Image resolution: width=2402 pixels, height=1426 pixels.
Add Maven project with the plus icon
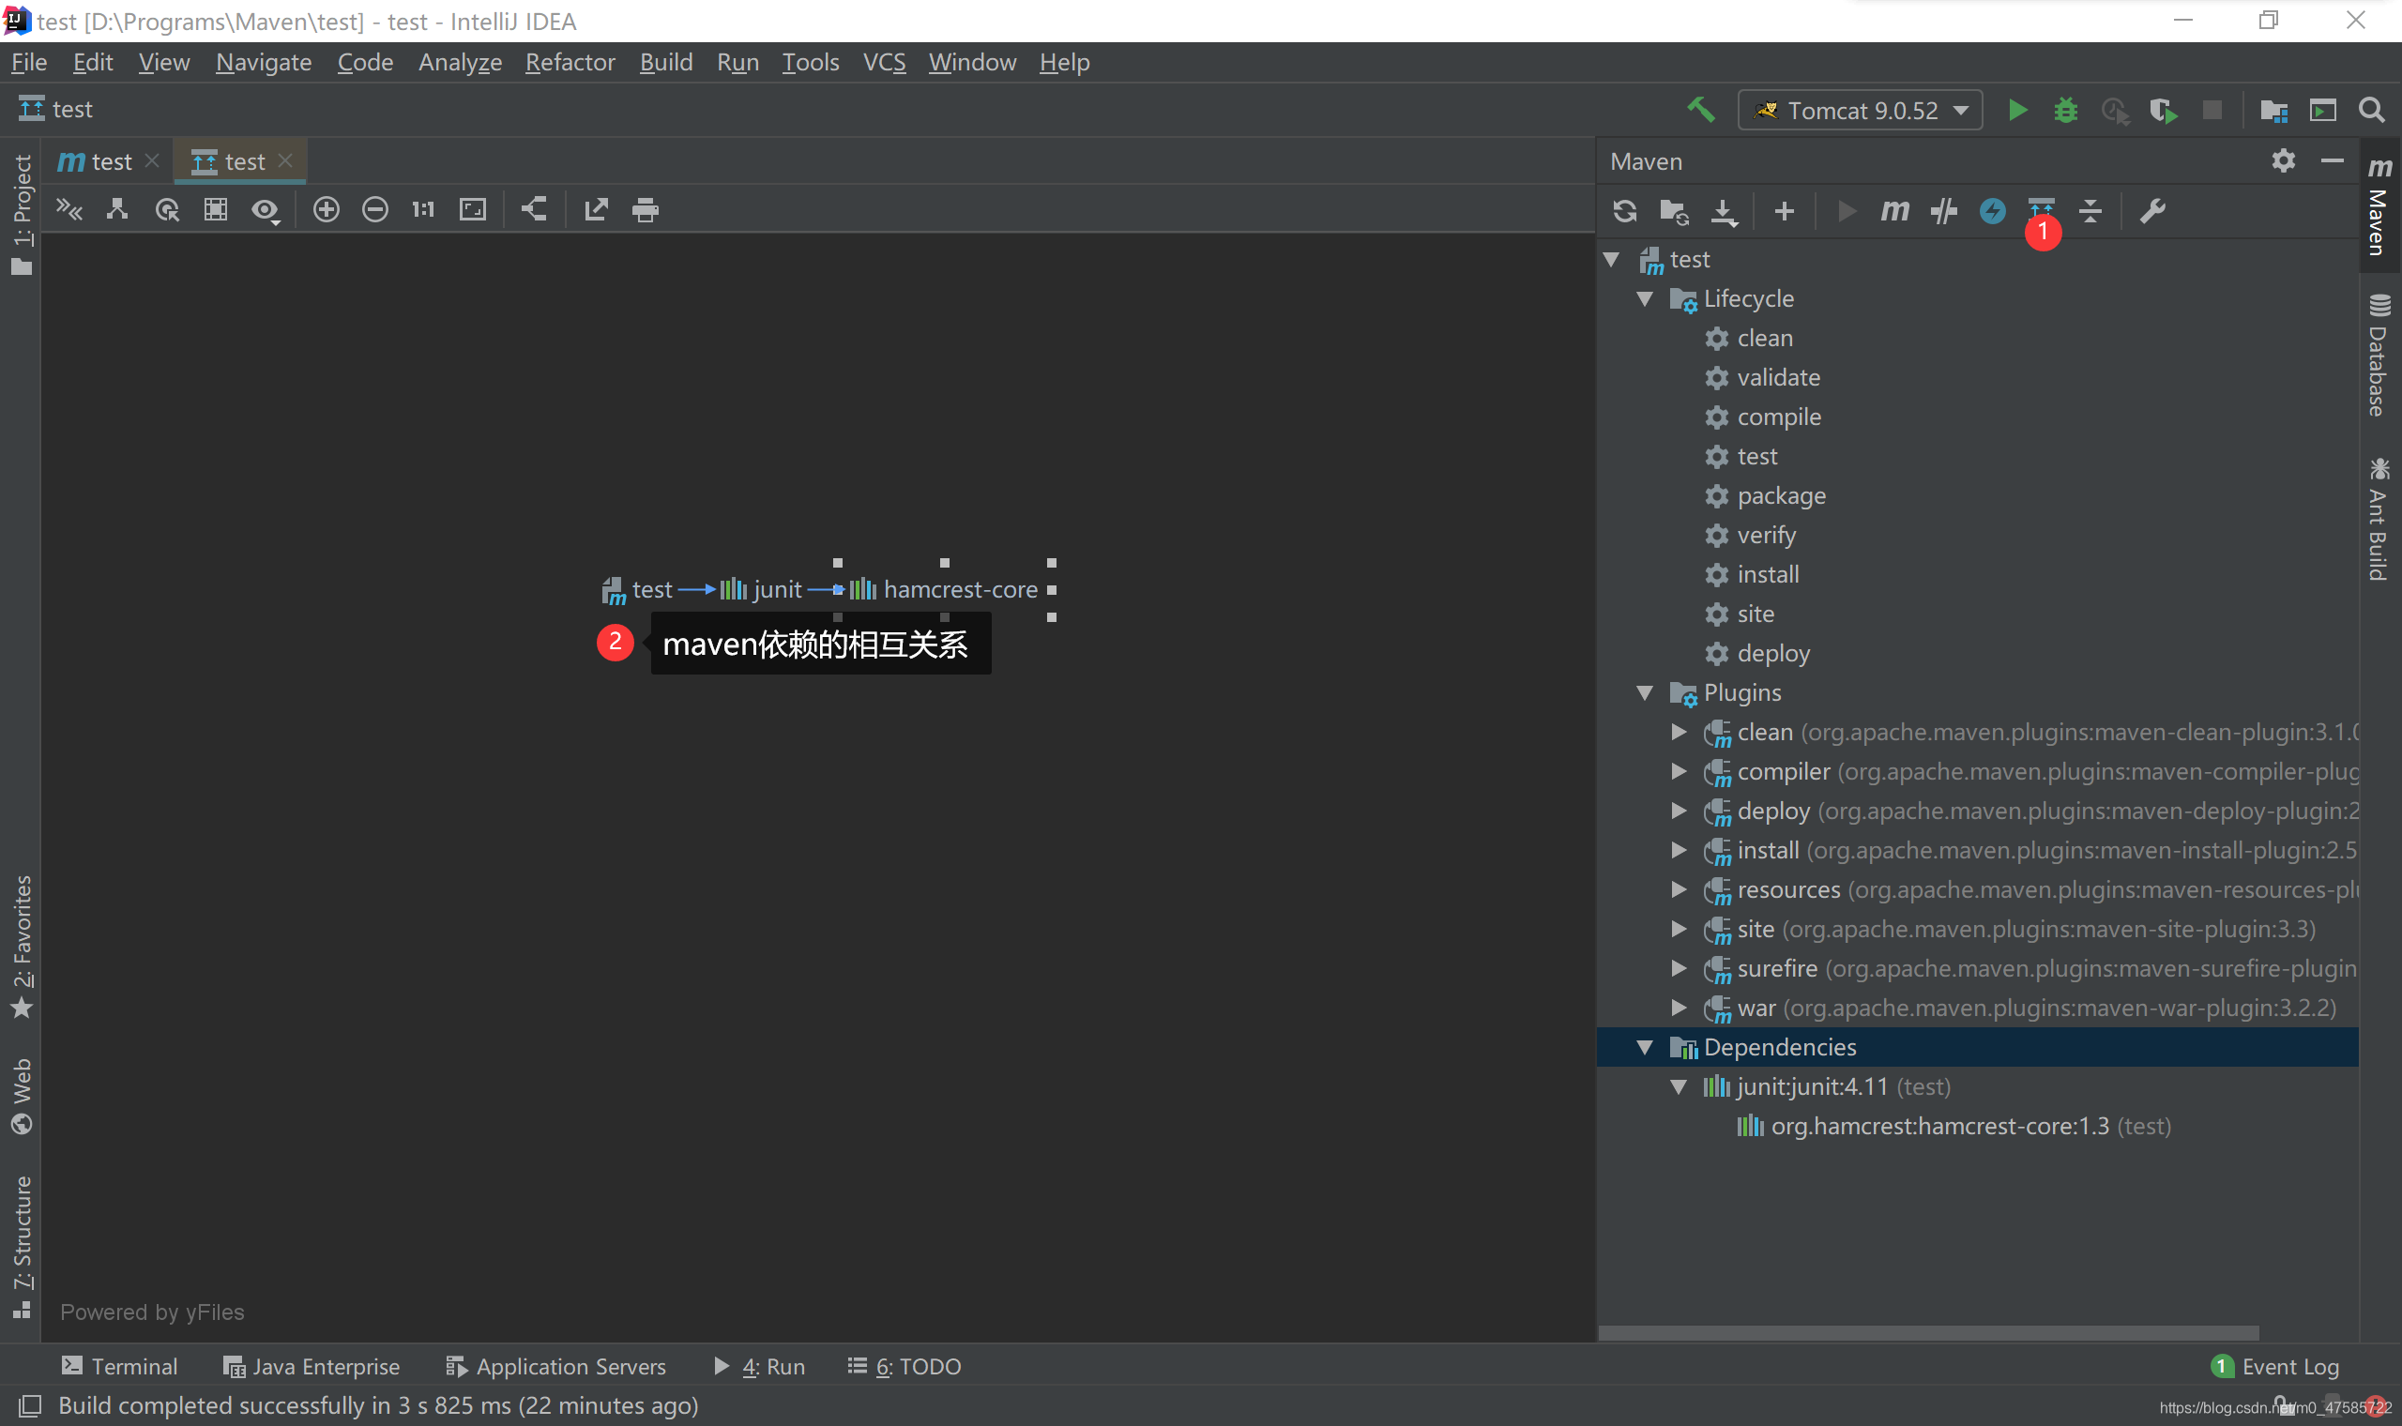pyautogui.click(x=1785, y=210)
